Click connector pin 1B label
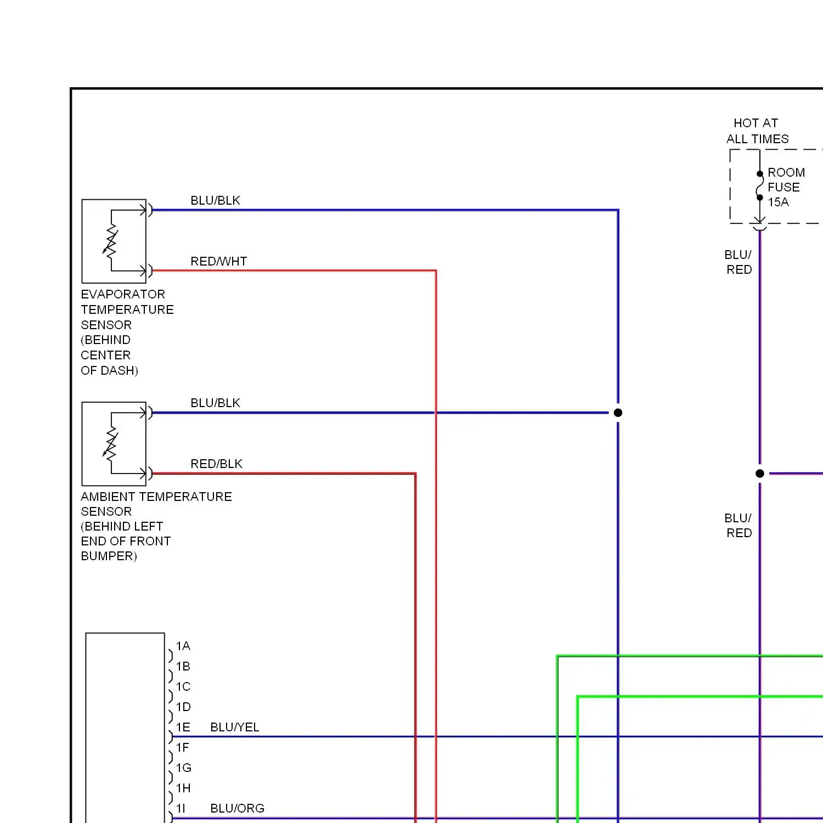This screenshot has width=823, height=823. tap(183, 666)
